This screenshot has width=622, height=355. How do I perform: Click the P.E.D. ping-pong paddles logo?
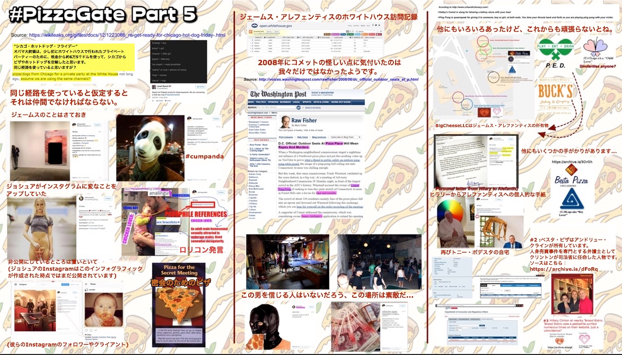click(555, 50)
